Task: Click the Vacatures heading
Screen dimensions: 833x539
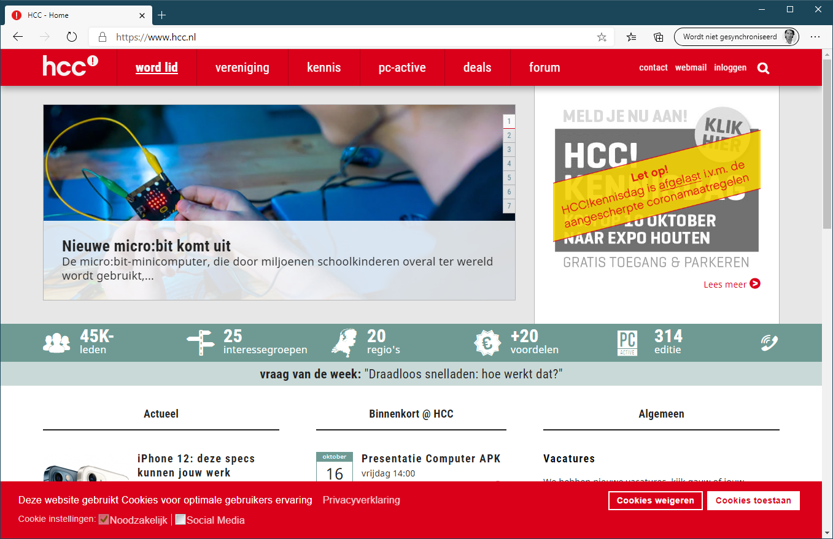Action: pos(569,458)
